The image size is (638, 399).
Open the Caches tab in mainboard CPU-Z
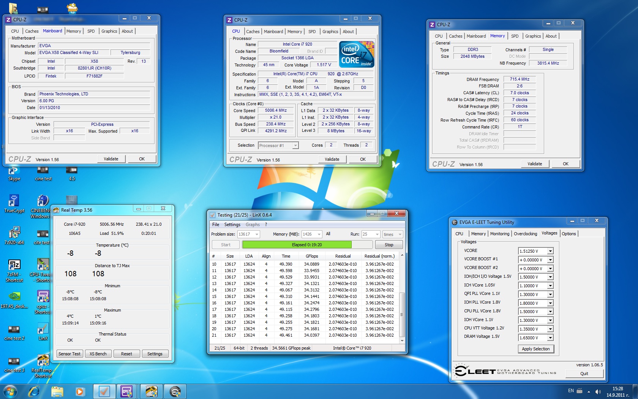click(x=32, y=31)
